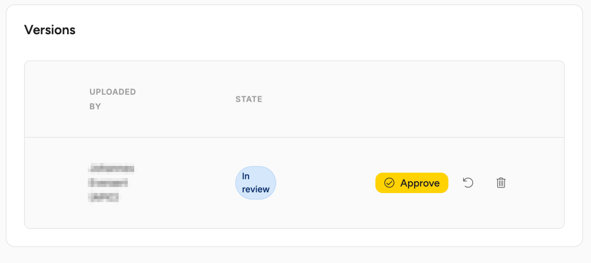The height and width of the screenshot is (263, 591).
Task: Select the last line of the blurred uploader text
Action: [x=104, y=197]
